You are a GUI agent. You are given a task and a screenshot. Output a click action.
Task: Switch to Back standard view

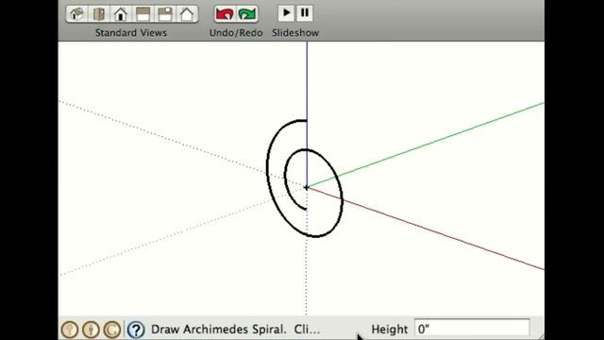(x=165, y=14)
